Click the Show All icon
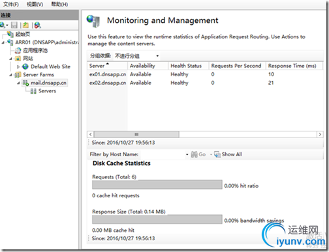The width and height of the screenshot is (329, 252). (217, 154)
